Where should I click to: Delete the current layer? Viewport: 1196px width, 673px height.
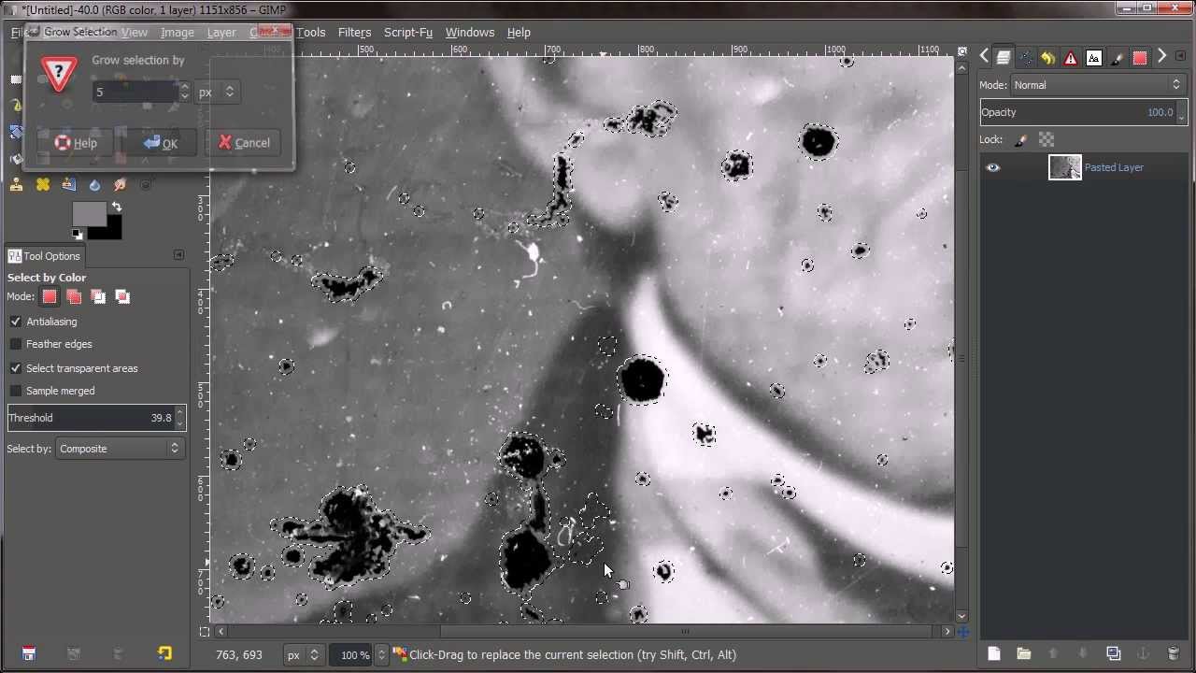1174,653
